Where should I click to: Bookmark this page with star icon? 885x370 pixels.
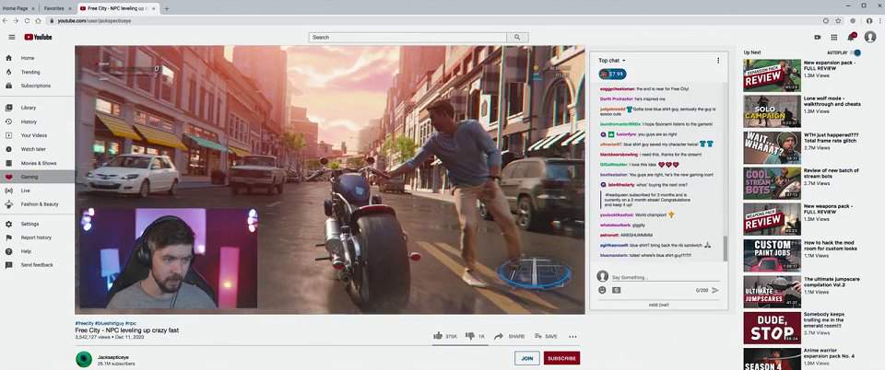pos(838,21)
